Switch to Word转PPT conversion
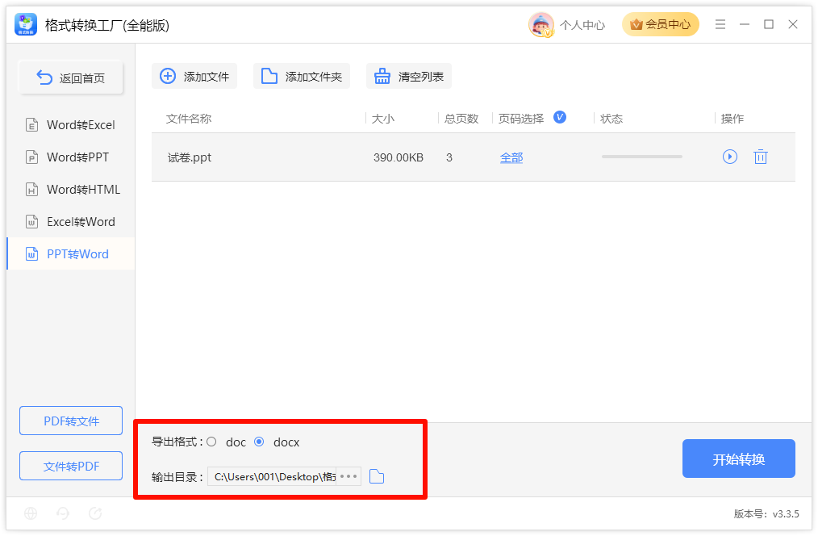 click(x=71, y=157)
